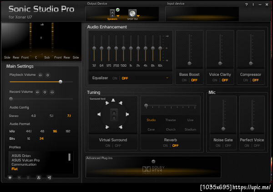Click the Bass Boost level slider knob

(189, 63)
